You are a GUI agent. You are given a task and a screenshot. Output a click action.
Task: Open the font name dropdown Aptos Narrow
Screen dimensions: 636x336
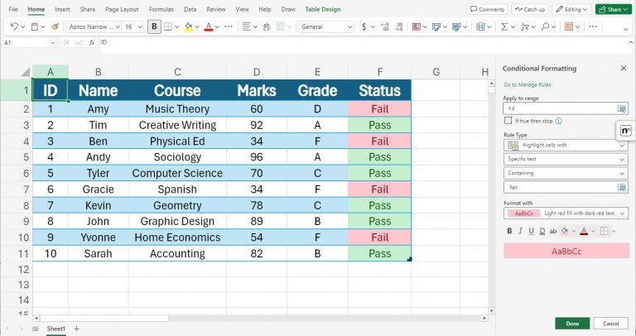118,26
